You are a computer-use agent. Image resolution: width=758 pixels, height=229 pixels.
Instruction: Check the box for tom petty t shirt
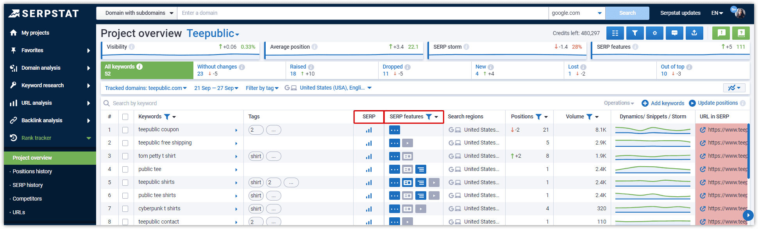pyautogui.click(x=125, y=156)
